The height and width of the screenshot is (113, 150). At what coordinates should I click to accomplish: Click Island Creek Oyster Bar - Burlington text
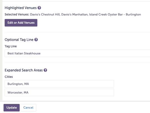[x=115, y=14]
